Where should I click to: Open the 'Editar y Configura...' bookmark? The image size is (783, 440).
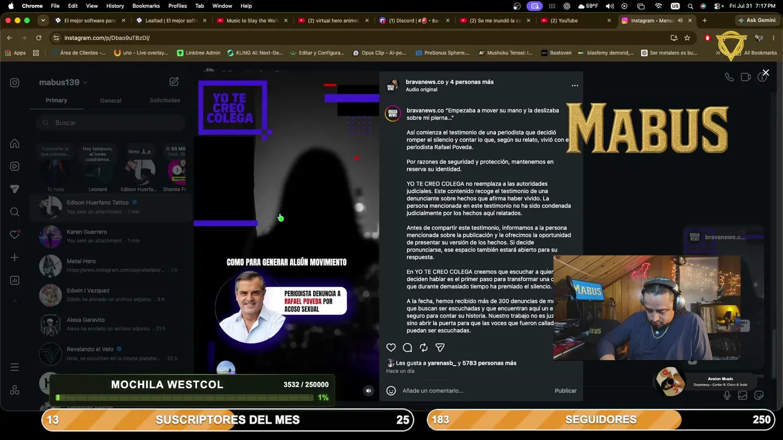317,53
